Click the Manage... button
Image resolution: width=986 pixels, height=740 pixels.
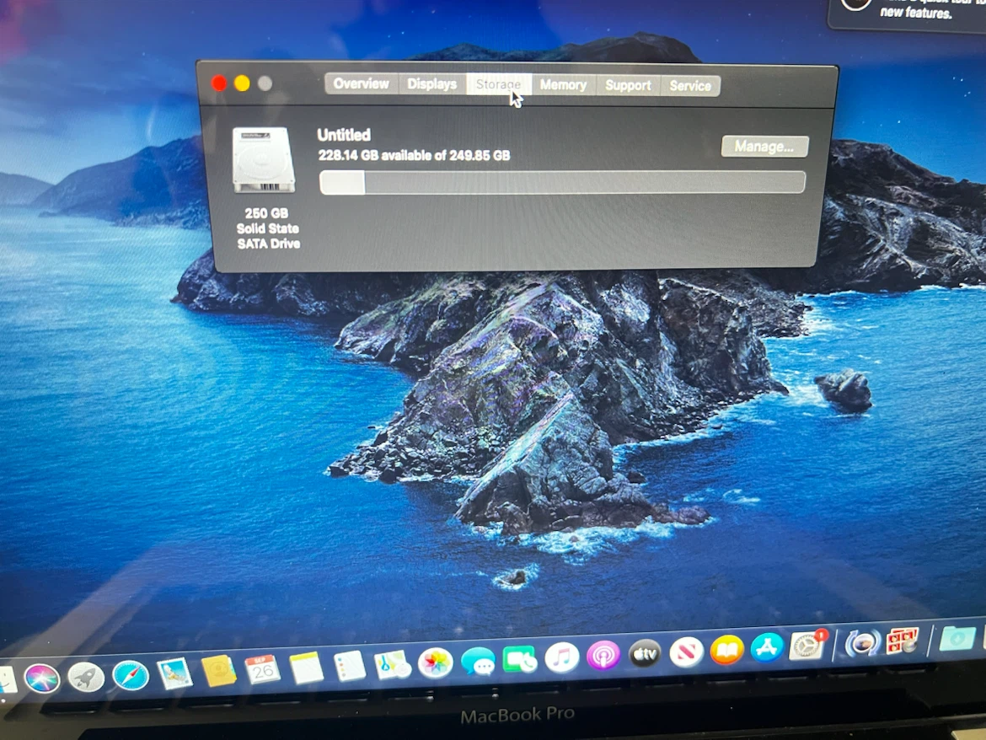(x=764, y=147)
